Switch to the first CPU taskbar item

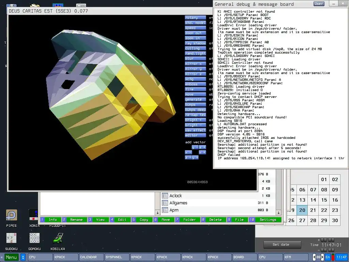pyautogui.click(x=40, y=257)
